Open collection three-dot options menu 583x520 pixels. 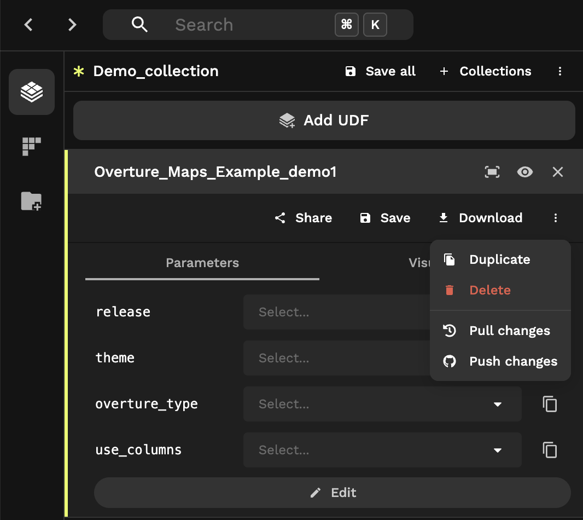point(560,71)
